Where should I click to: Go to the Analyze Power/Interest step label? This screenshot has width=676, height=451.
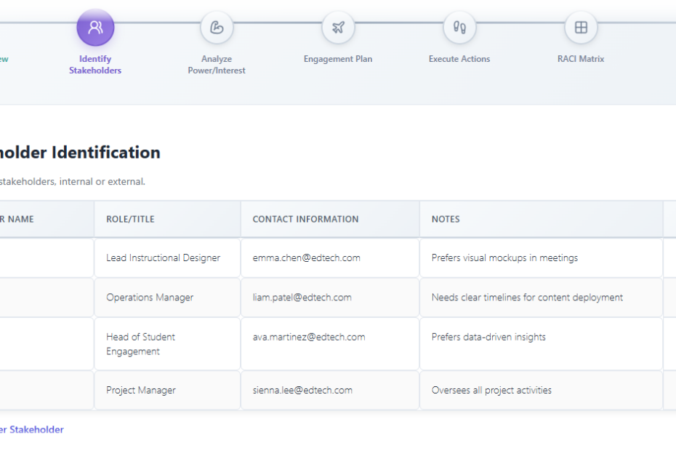coord(217,65)
